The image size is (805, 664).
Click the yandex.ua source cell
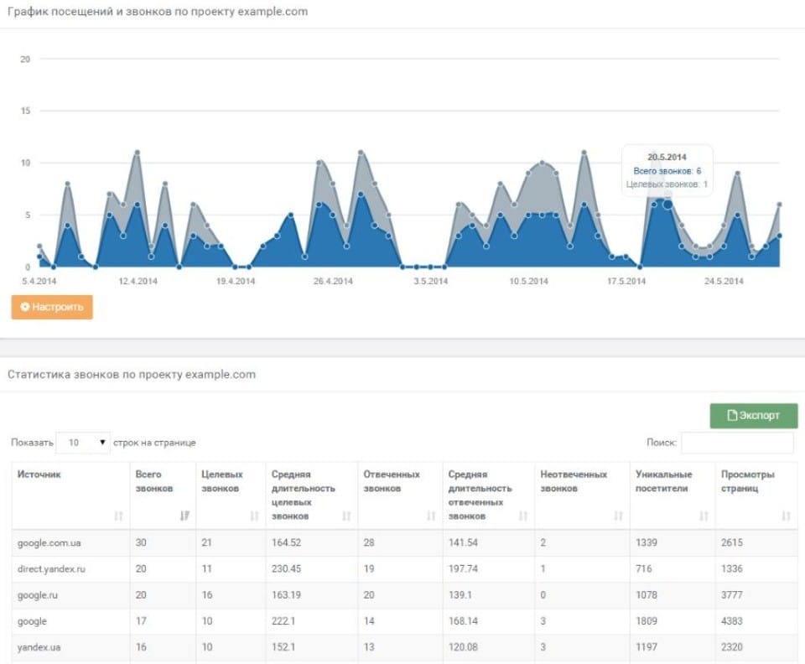pyautogui.click(x=39, y=648)
